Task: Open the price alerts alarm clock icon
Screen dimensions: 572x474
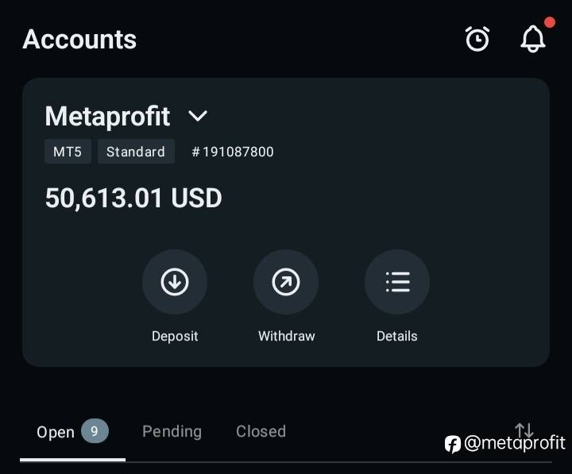Action: 477,39
